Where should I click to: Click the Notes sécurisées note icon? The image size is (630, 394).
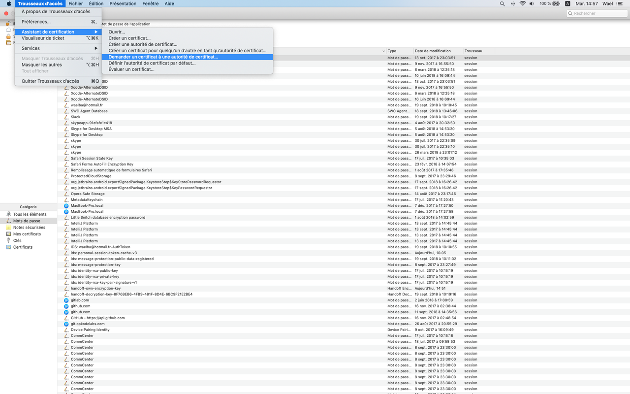coord(8,228)
